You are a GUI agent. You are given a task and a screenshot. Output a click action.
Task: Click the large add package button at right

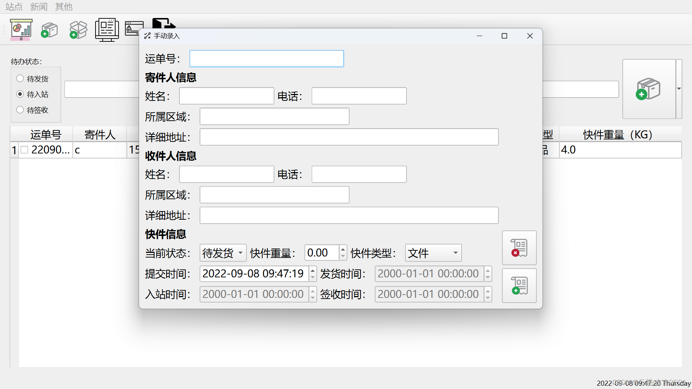(649, 89)
